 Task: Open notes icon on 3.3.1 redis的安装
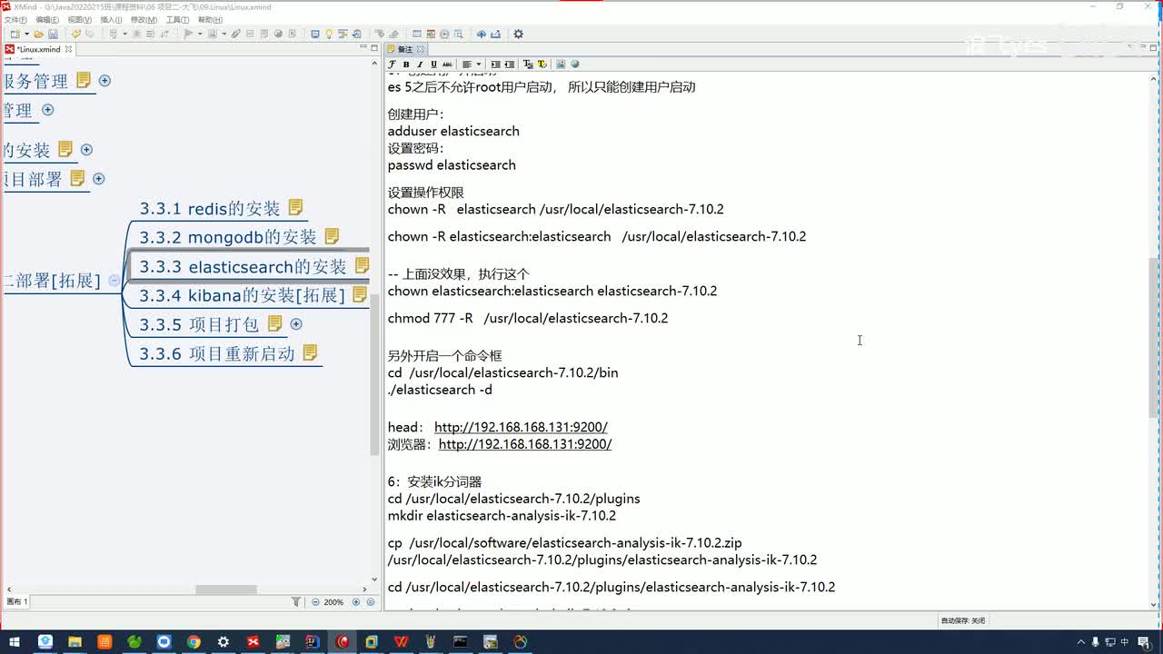point(295,208)
